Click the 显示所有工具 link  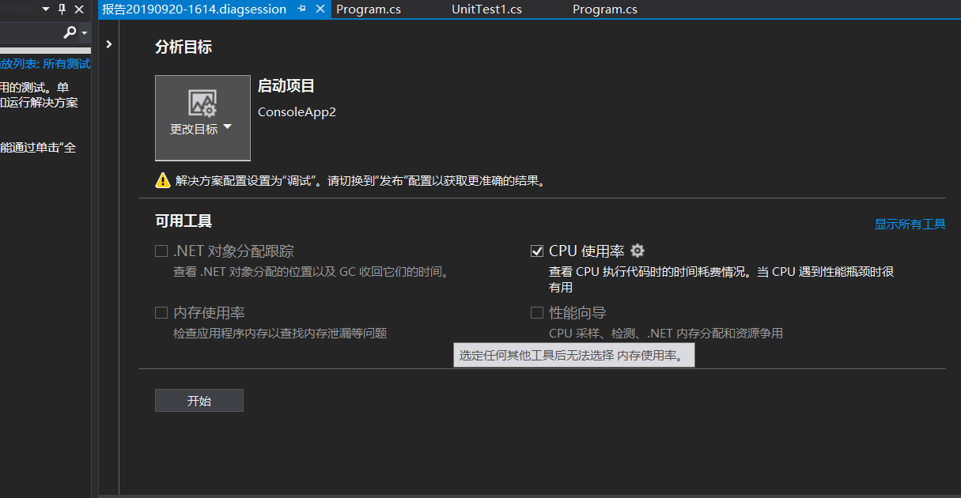coord(910,224)
